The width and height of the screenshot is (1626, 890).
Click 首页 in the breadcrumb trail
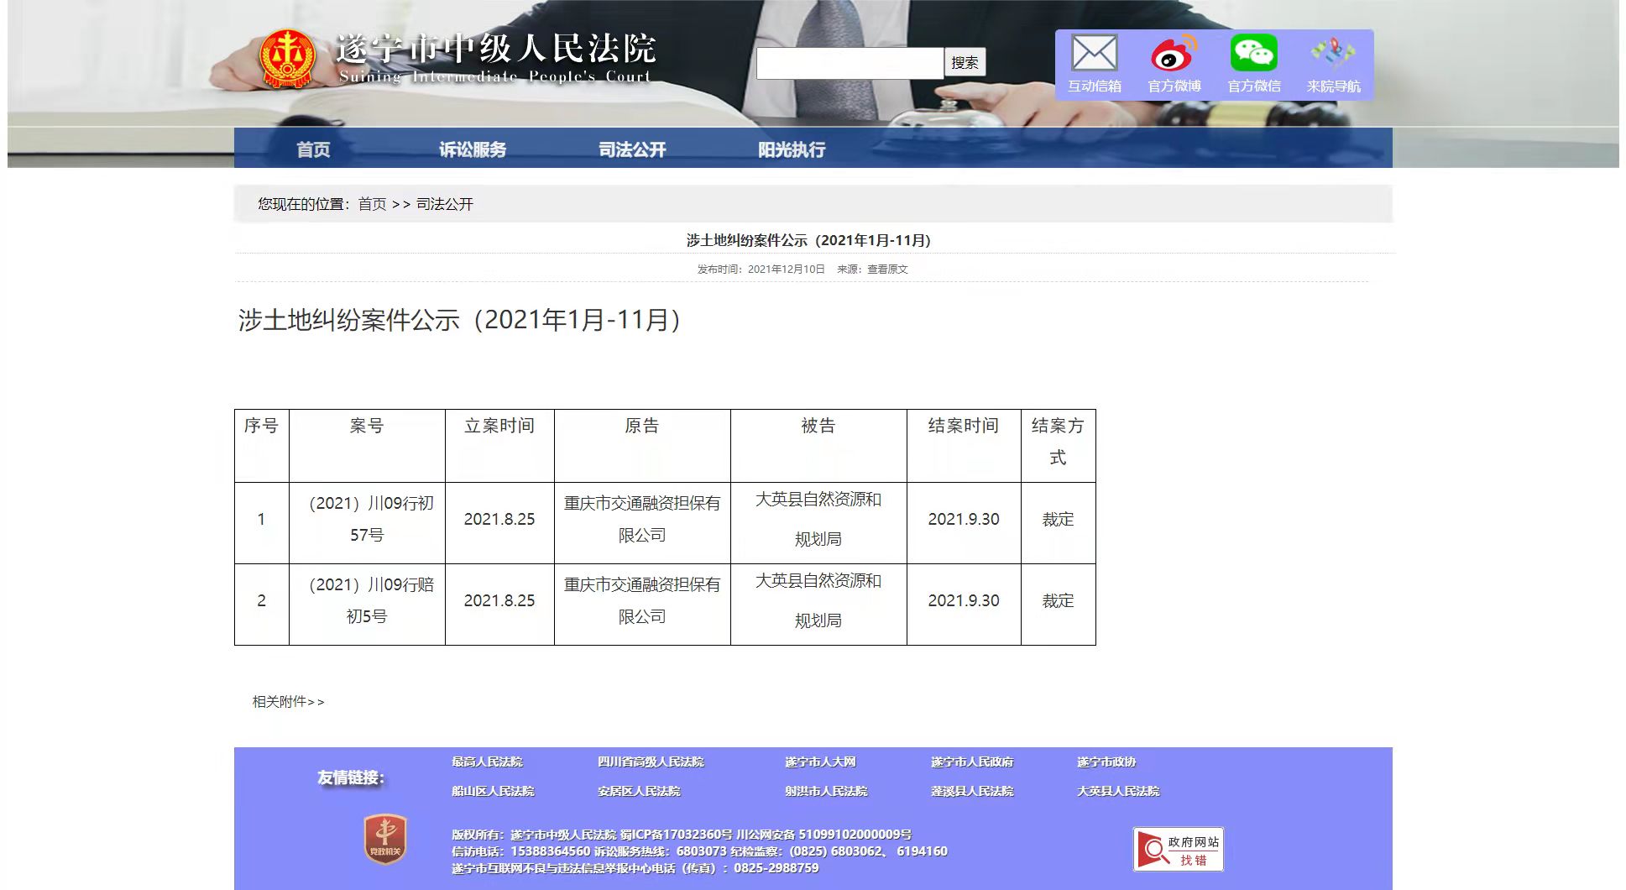pyautogui.click(x=372, y=204)
